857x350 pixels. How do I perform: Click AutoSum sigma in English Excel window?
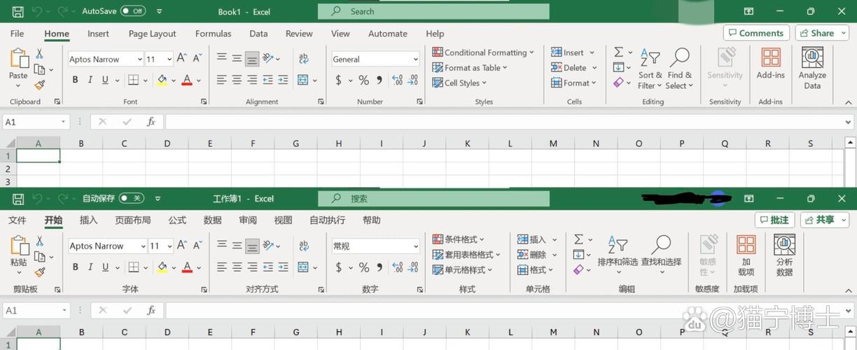(x=618, y=52)
